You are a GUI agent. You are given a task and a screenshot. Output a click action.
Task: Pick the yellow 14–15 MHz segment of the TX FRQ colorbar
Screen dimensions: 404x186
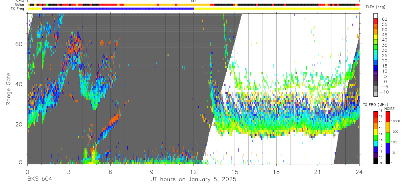pos(376,132)
